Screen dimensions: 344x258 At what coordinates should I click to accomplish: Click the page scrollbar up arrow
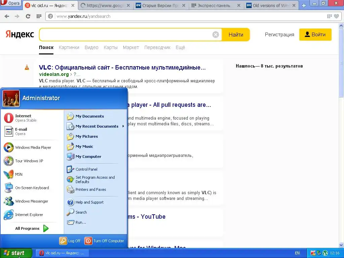click(x=341, y=26)
